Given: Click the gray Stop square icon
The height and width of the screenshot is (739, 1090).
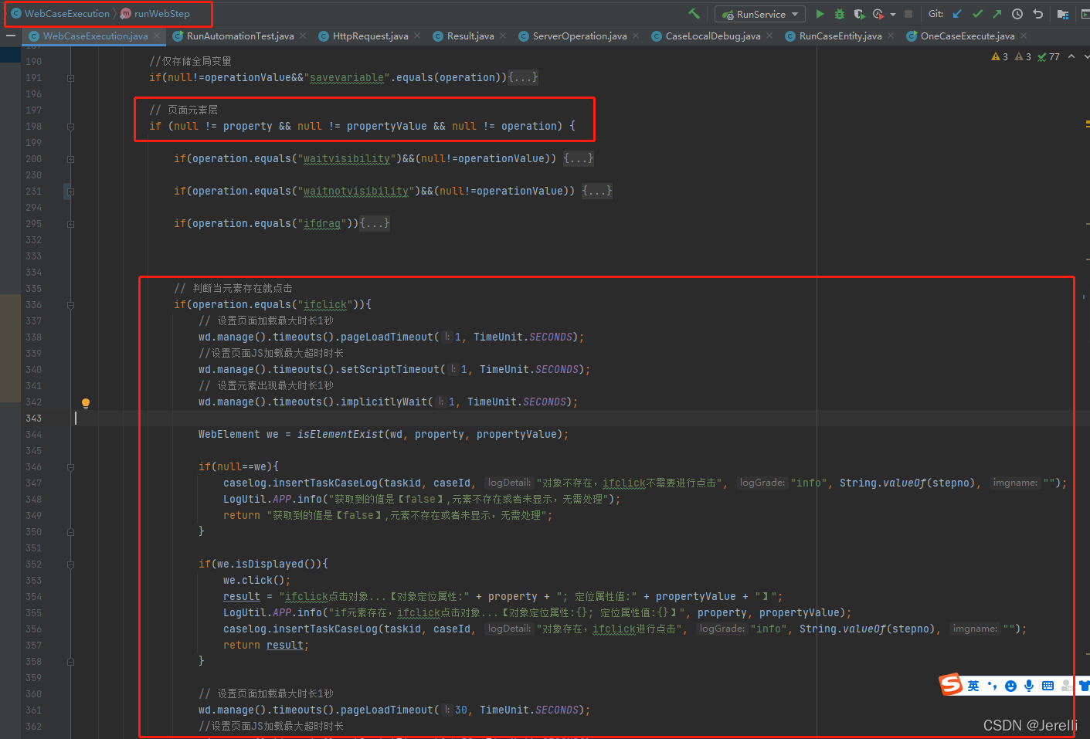Looking at the screenshot, I should coord(908,14).
